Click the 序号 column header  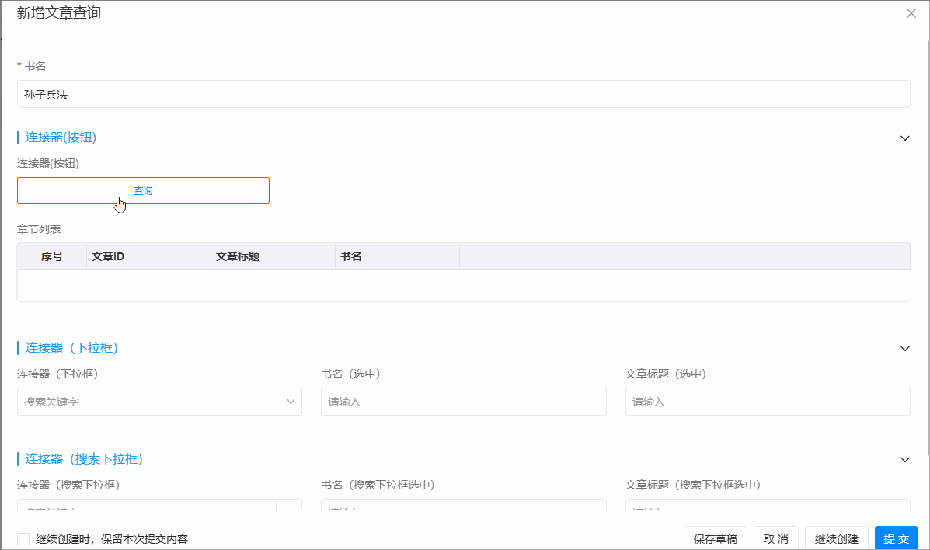52,256
